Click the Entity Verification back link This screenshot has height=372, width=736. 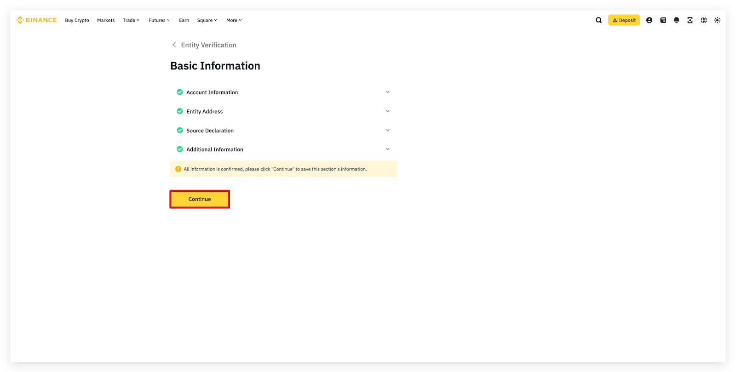[x=208, y=45]
